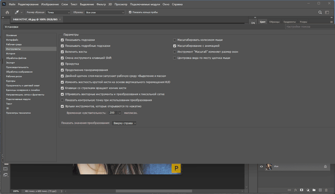
Task: Open the workspace switcher icon
Action: [x=327, y=13]
